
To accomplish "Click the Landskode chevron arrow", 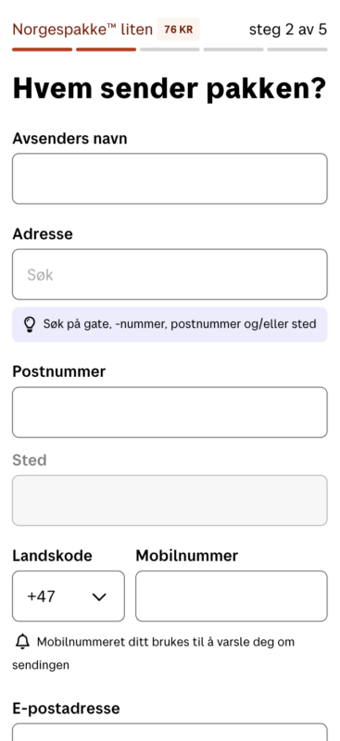I will coord(99,597).
